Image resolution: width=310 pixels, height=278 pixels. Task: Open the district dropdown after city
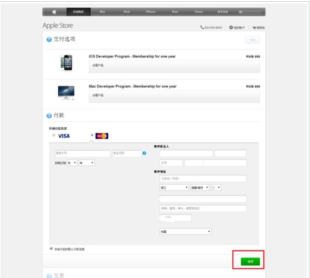coord(216,188)
